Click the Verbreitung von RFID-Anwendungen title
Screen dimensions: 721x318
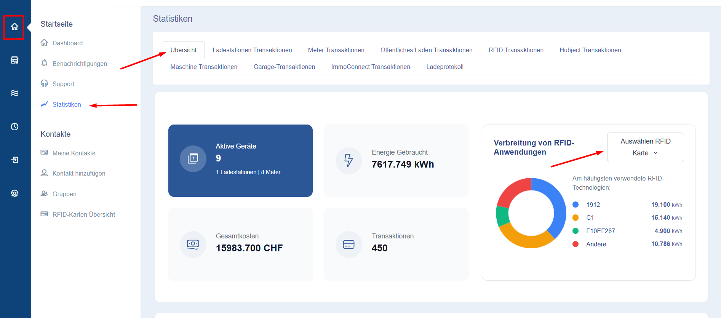pyautogui.click(x=534, y=147)
